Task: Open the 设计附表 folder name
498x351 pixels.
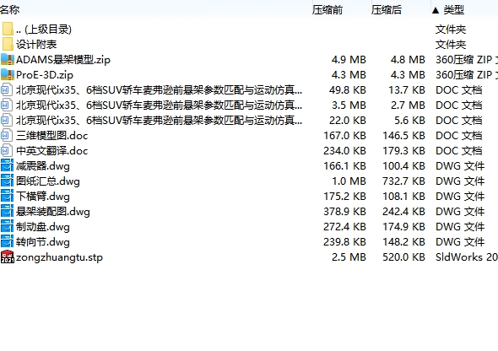Action: point(36,45)
